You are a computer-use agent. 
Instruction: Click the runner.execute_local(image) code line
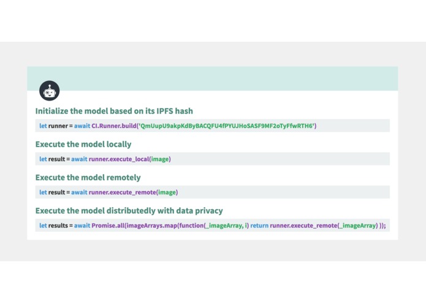[213, 159]
